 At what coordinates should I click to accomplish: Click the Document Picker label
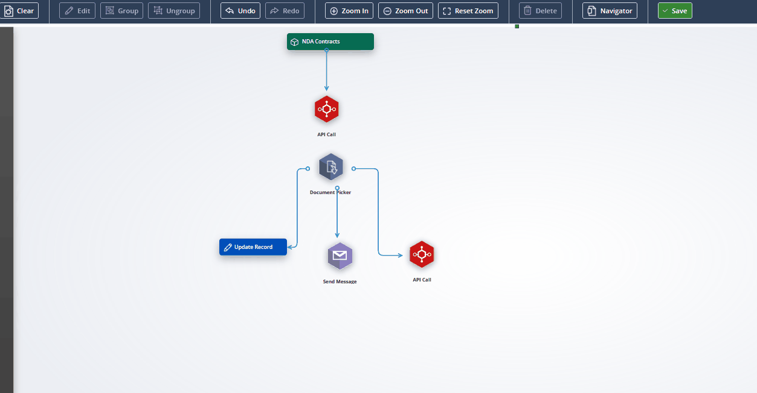click(x=330, y=192)
